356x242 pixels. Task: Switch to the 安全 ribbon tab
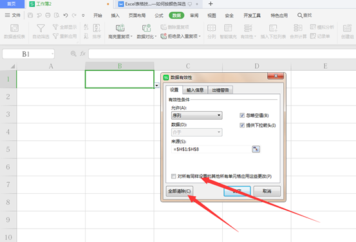229,15
